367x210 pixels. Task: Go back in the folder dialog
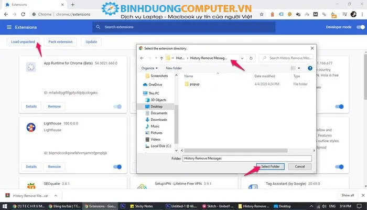[x=142, y=58]
